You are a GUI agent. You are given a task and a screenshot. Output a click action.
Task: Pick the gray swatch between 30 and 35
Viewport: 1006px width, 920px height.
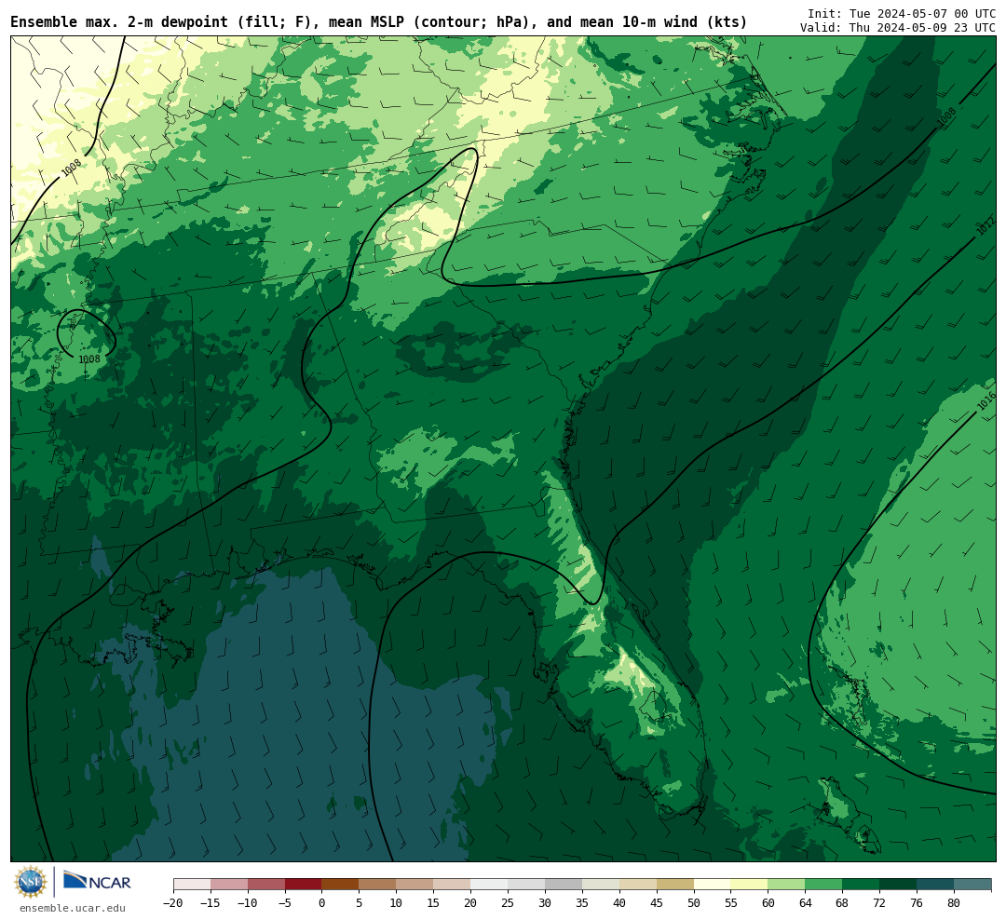click(564, 885)
